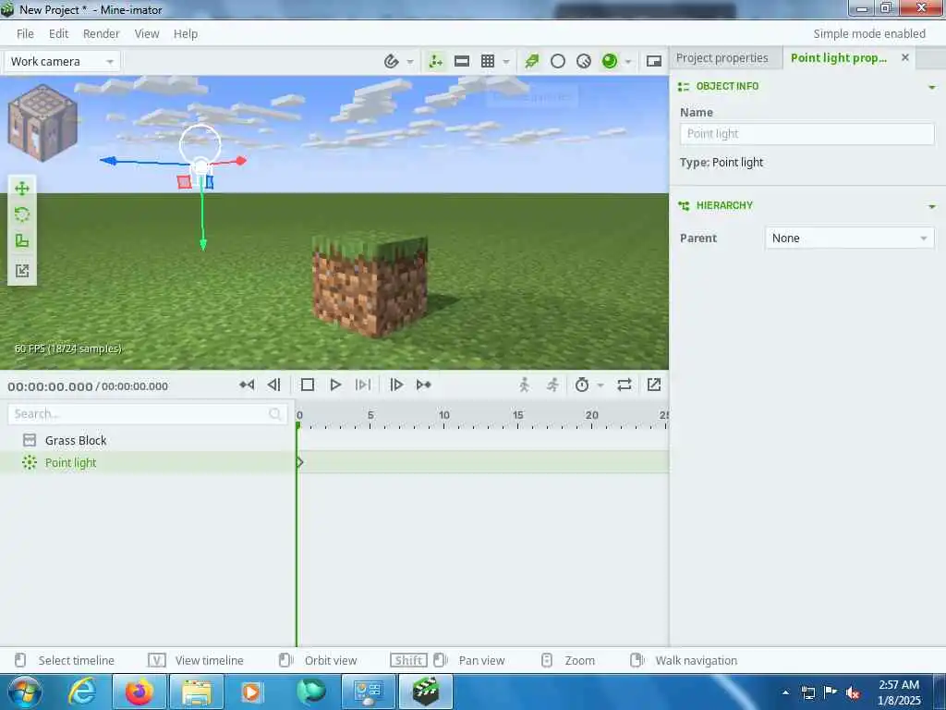Select the transform tool with arrow icon
This screenshot has height=710, width=946.
[x=22, y=271]
